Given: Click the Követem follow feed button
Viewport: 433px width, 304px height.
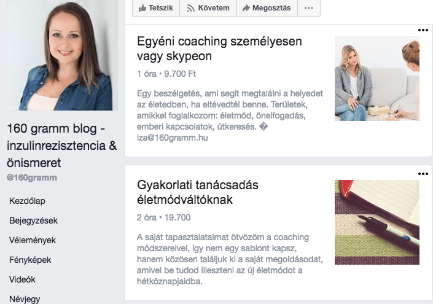Looking at the screenshot, I should coord(208,8).
